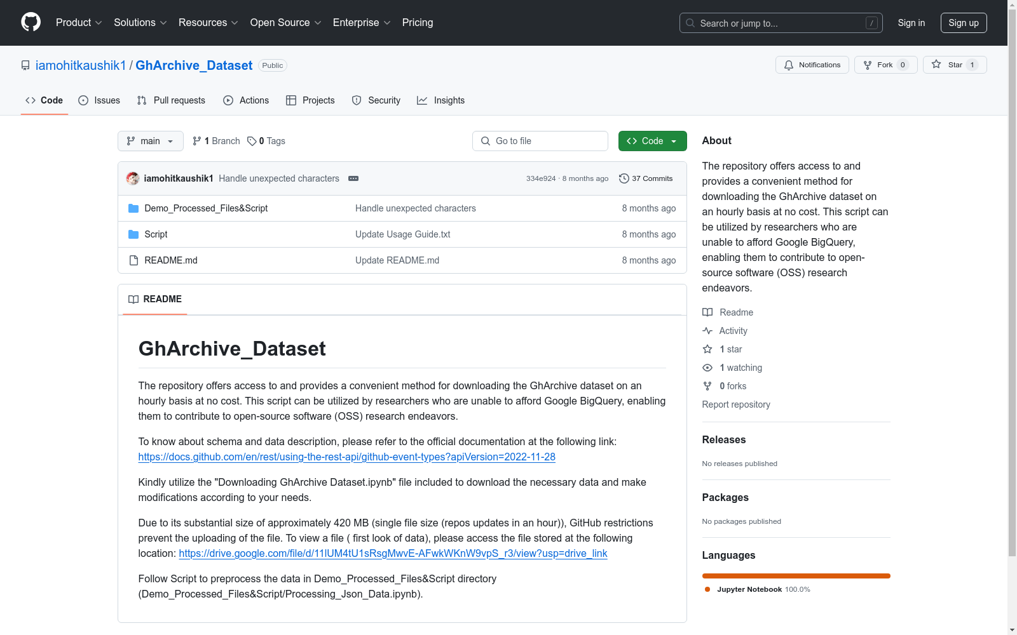The width and height of the screenshot is (1017, 635).
Task: Open the iamohitkaushik1 owner link
Action: (81, 65)
